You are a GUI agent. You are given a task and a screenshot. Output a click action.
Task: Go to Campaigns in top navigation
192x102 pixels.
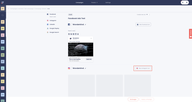click(80, 3)
